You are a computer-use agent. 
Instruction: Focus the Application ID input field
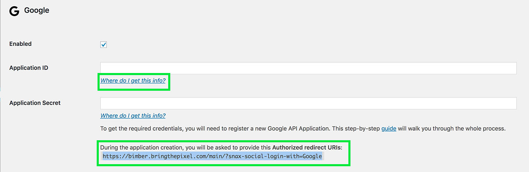(x=308, y=68)
